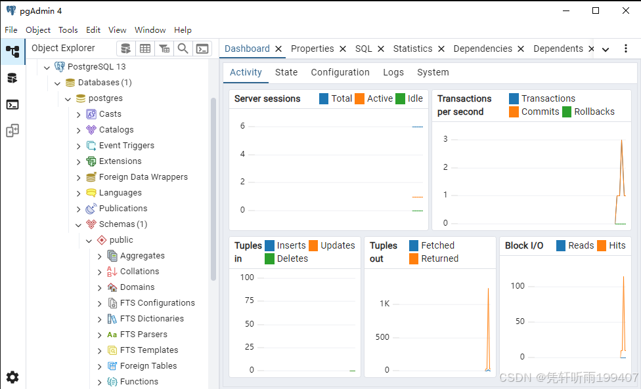Collapse the Databases (1) node
Image resolution: width=641 pixels, height=389 pixels.
(x=57, y=83)
